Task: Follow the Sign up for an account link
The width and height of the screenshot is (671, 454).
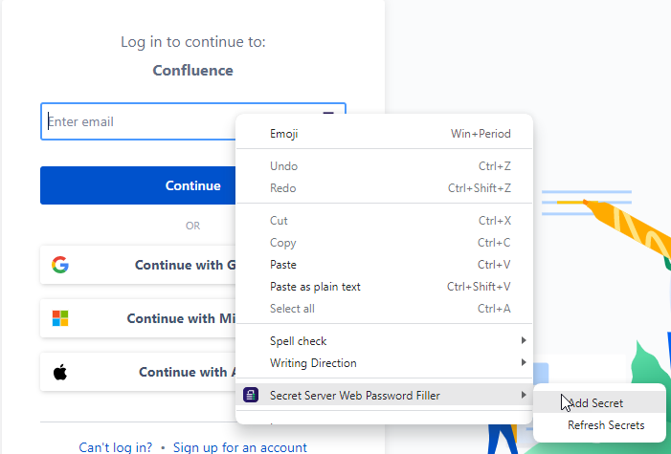Action: [x=240, y=447]
